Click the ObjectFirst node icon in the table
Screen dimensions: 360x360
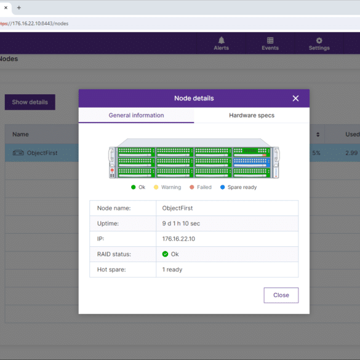click(18, 153)
